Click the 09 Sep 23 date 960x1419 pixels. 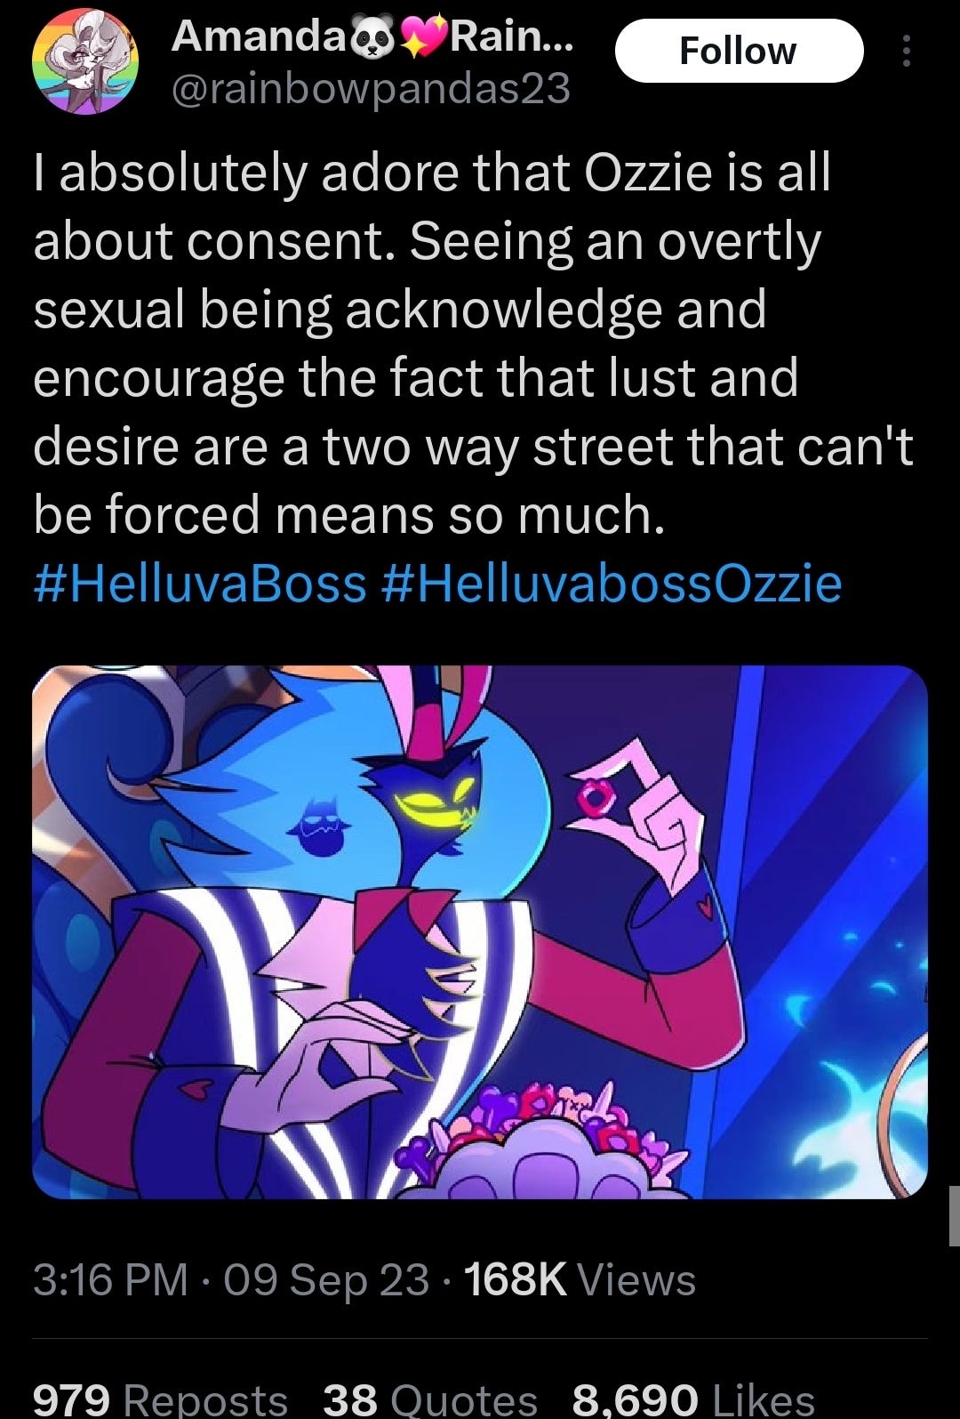pos(326,1280)
